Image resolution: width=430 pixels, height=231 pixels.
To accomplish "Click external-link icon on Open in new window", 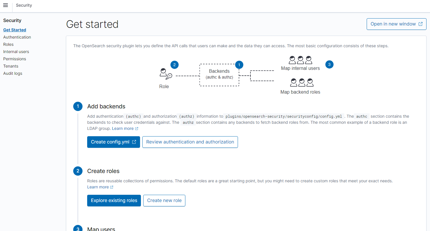I will click(x=420, y=24).
